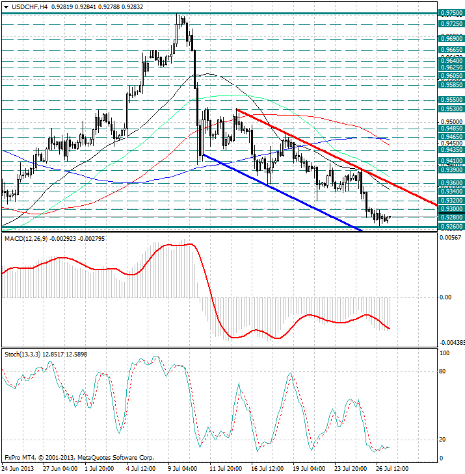Viewport: 465px width, 474px height.
Task: Click the 24 Jun 2013 date label
Action: click(18, 469)
